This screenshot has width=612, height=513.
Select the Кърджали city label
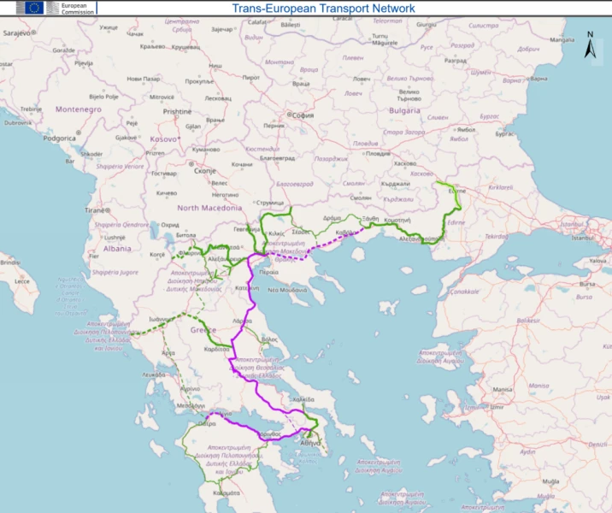396,184
